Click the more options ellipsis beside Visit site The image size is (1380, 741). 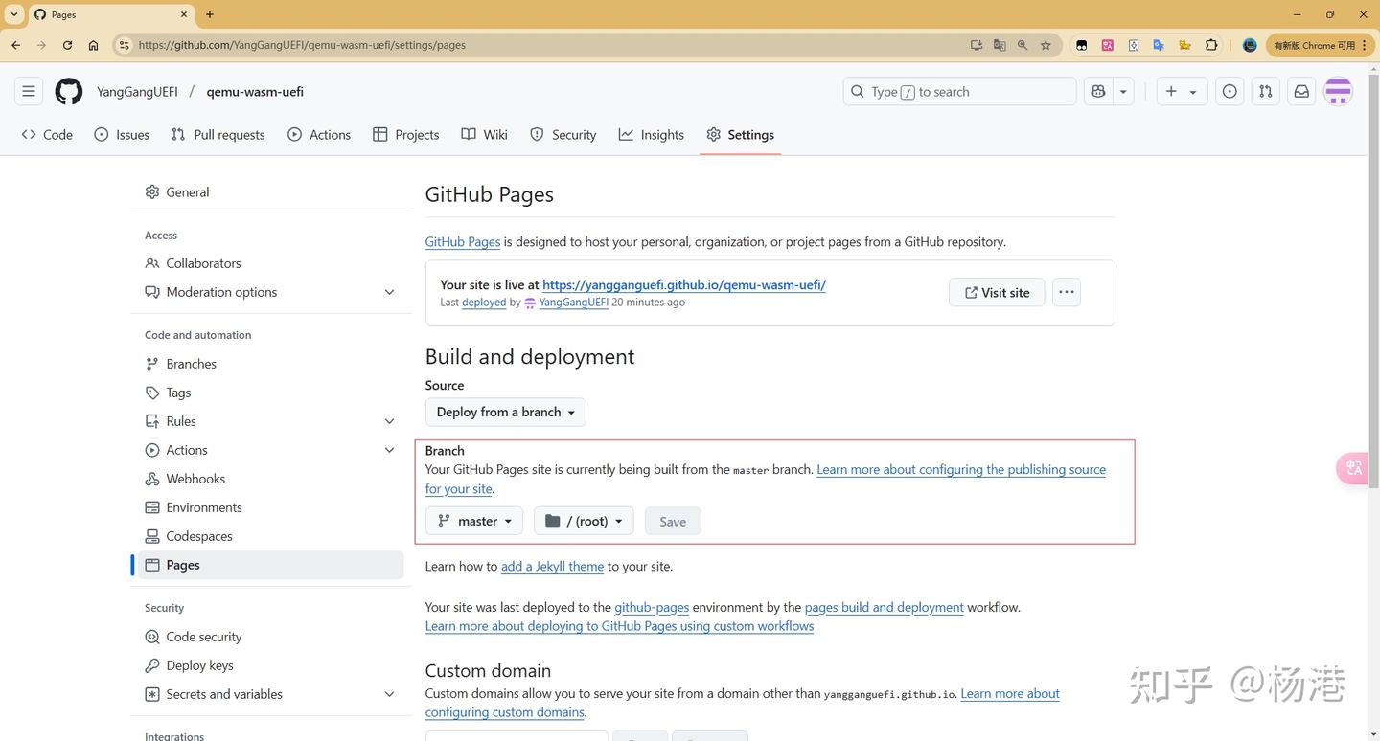(1067, 292)
